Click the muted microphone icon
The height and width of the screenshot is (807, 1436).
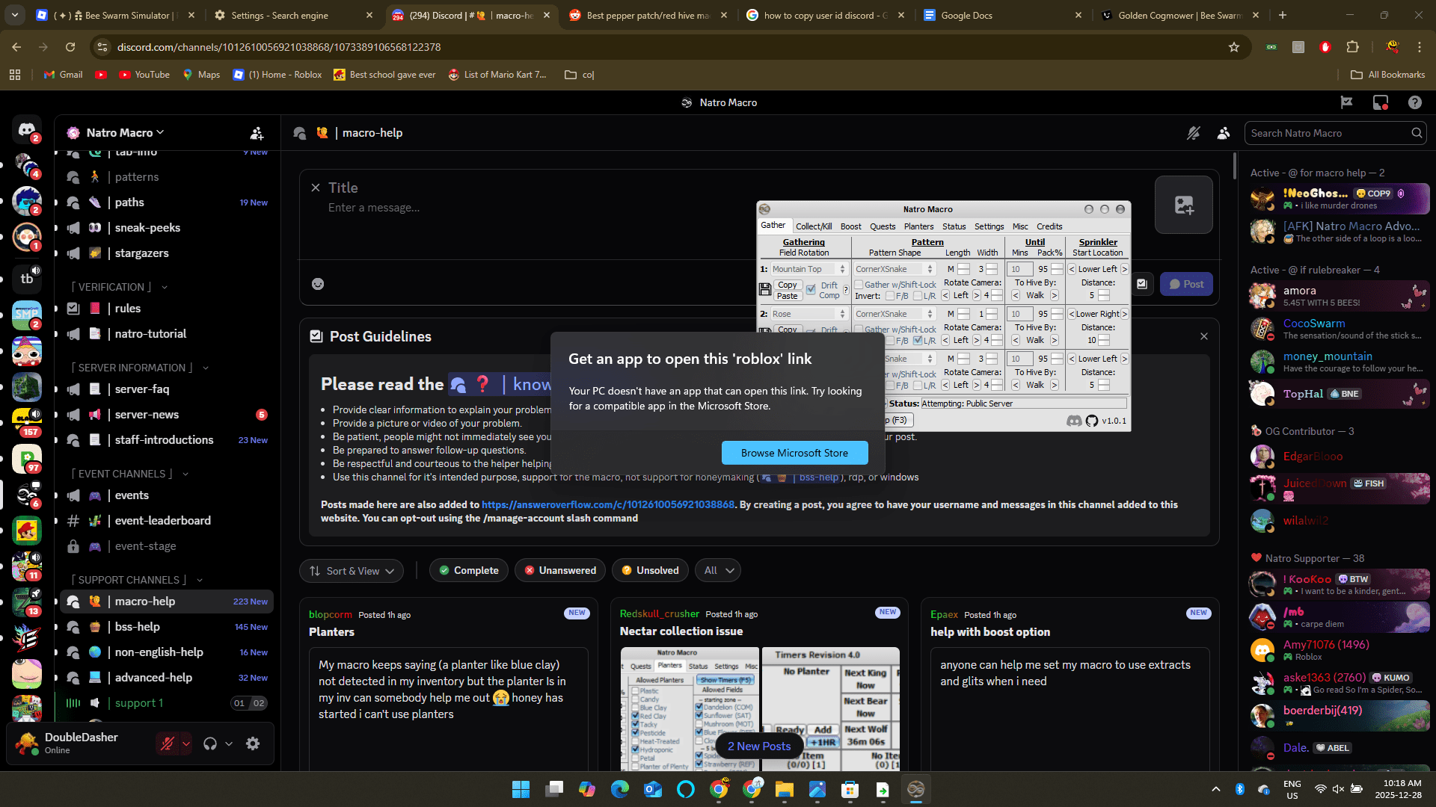pyautogui.click(x=168, y=743)
